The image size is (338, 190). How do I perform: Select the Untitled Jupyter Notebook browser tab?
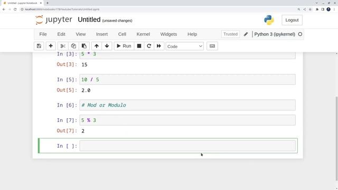point(22,3)
